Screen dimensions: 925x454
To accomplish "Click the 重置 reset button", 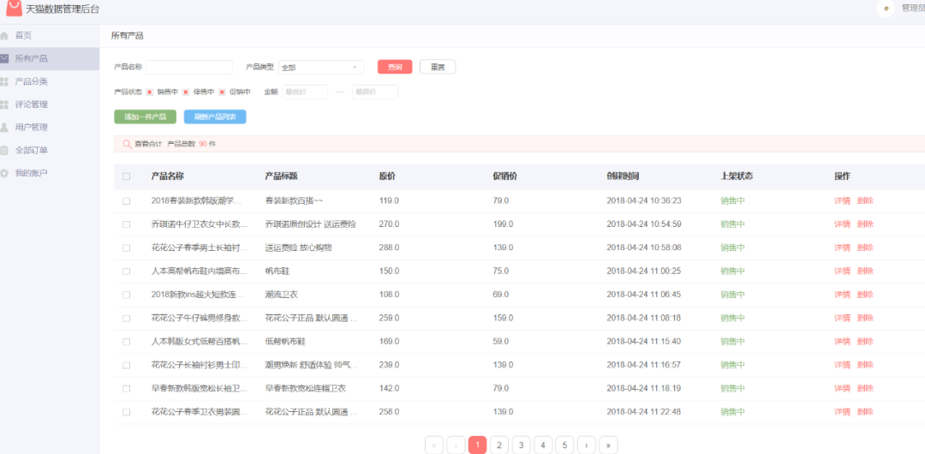I will (438, 67).
